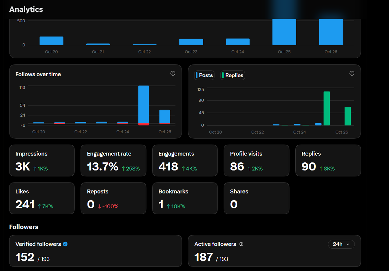Click the Oct 26 bar in the top chart
This screenshot has height=271, width=389.
(331, 32)
